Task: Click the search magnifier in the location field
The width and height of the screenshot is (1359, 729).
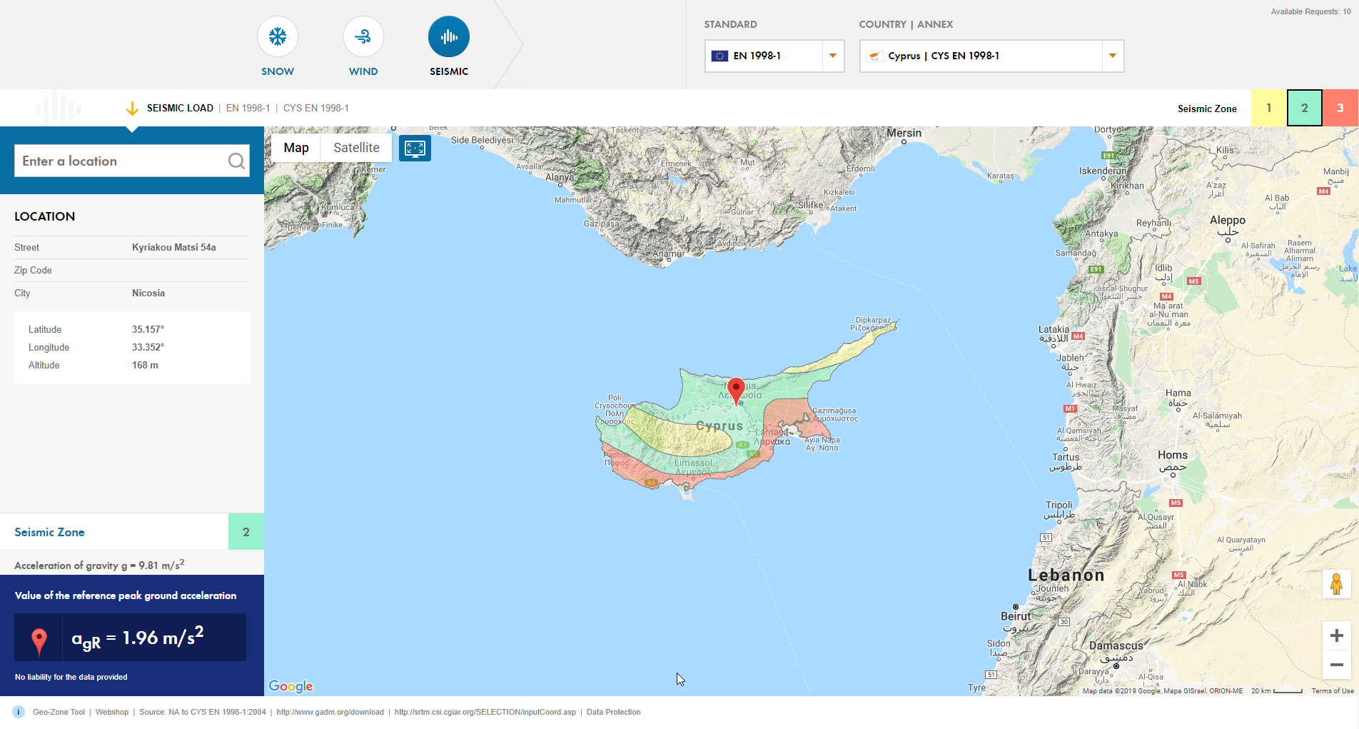Action: [236, 161]
